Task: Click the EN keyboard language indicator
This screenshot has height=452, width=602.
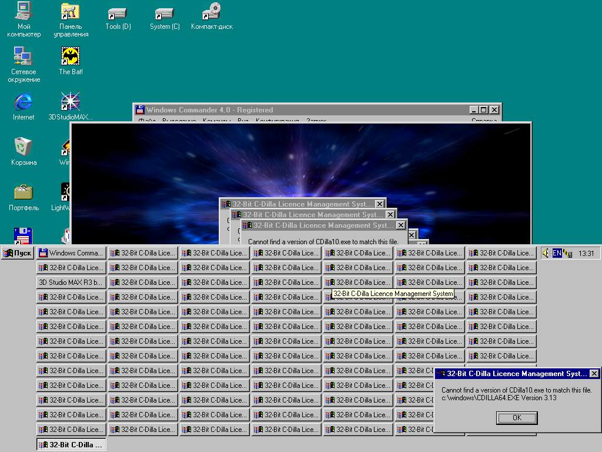Action: click(x=557, y=253)
